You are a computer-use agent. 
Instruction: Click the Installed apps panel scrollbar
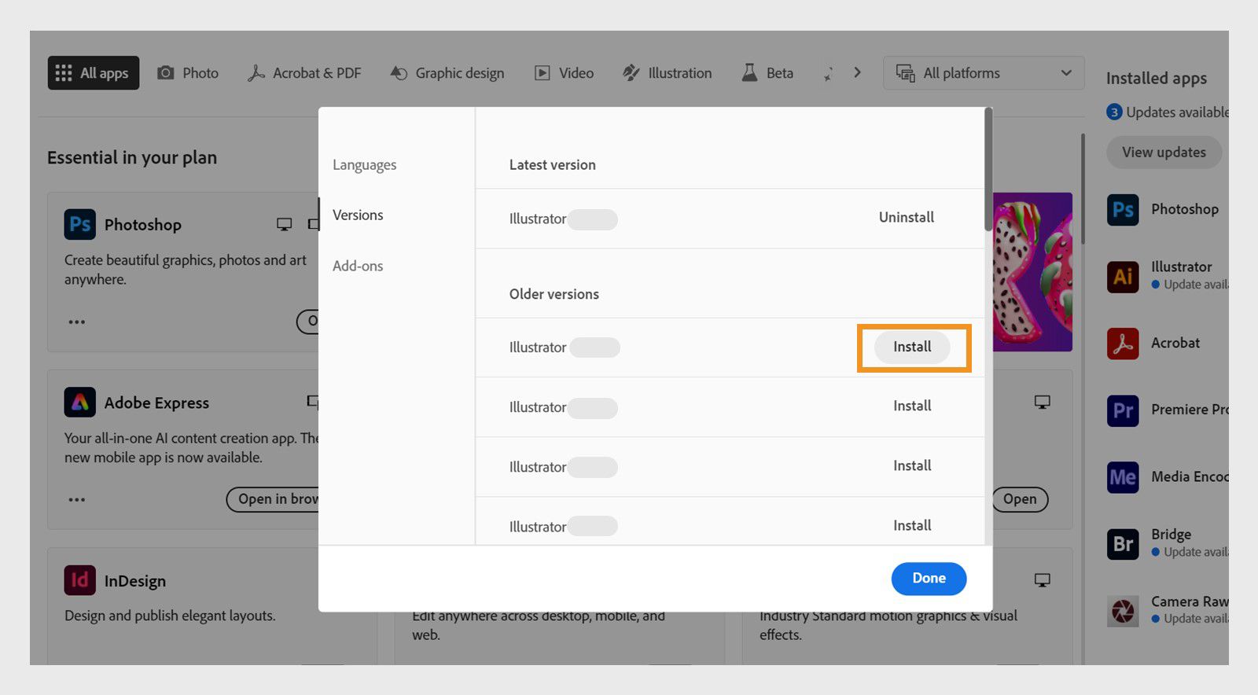(x=1083, y=189)
